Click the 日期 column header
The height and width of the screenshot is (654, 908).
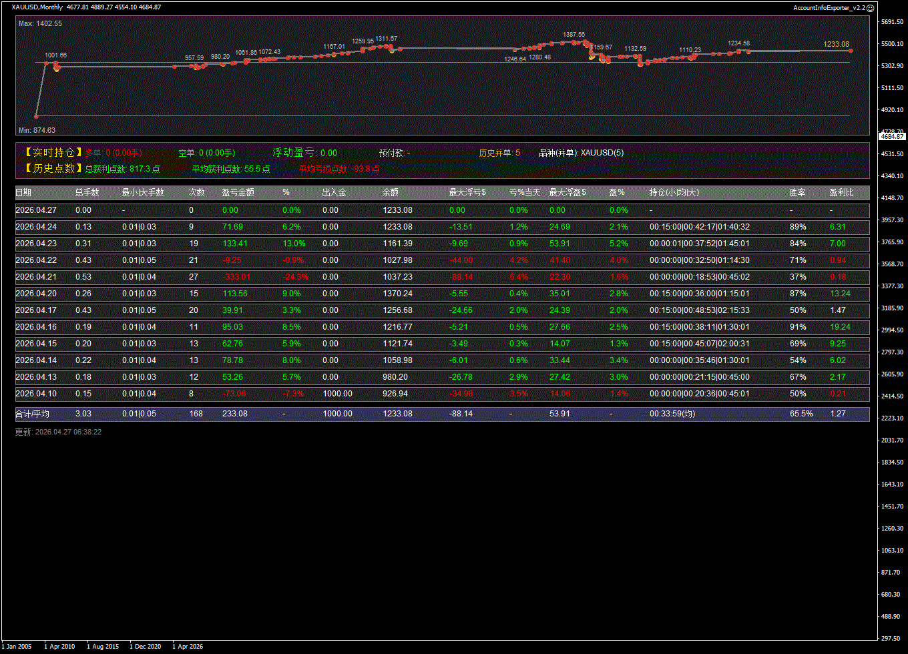pyautogui.click(x=23, y=193)
